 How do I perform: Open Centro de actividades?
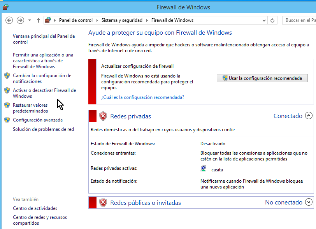[35, 208]
